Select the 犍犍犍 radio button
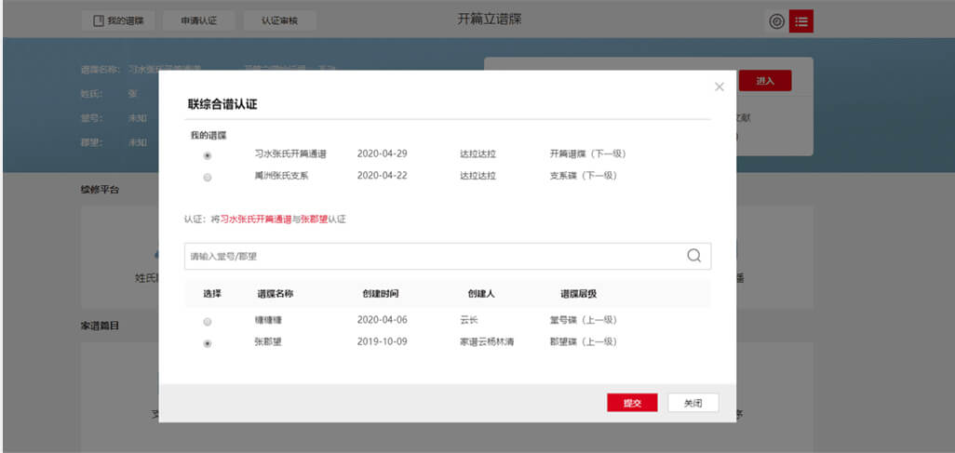This screenshot has height=453, width=955. pyautogui.click(x=207, y=321)
